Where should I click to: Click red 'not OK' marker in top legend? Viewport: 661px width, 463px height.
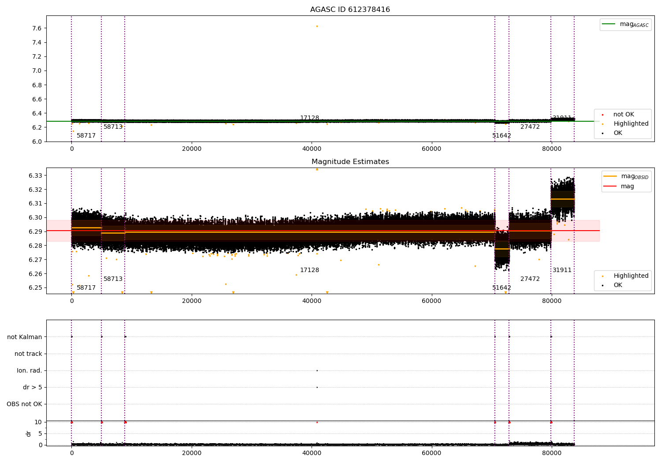point(602,115)
